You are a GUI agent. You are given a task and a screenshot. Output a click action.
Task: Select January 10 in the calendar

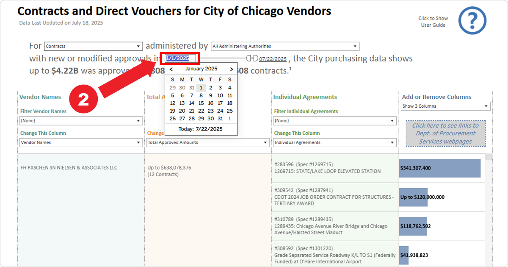220,95
